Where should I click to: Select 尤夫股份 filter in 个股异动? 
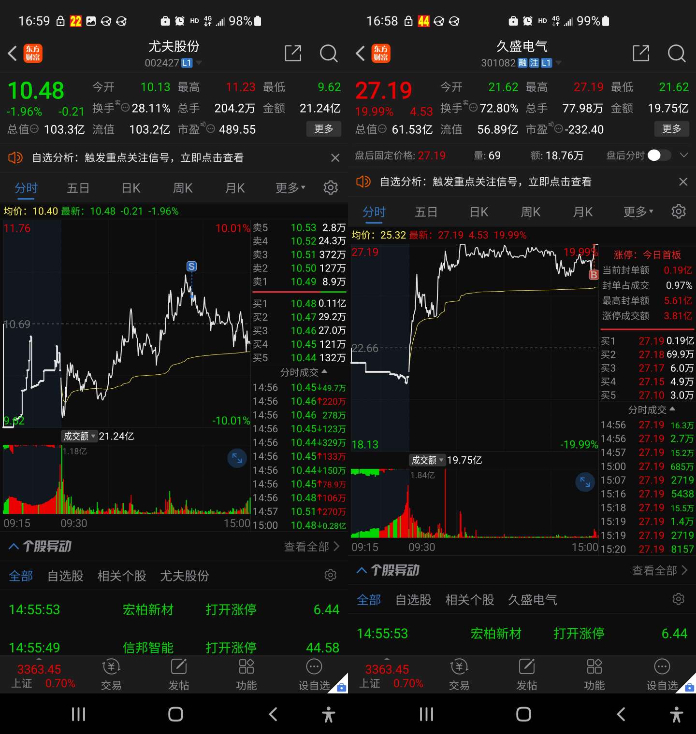184,576
